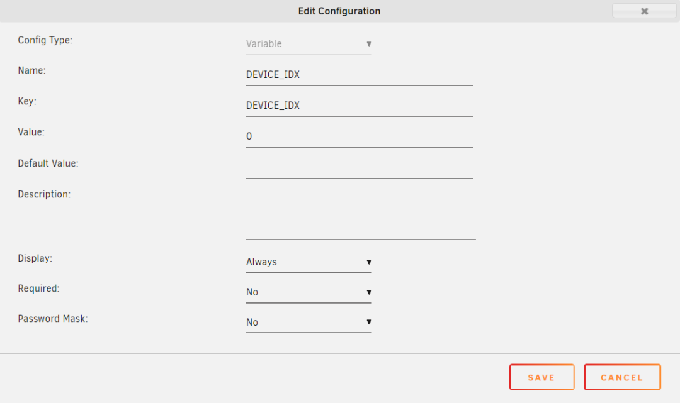Click the Edit Configuration title bar

(x=339, y=11)
